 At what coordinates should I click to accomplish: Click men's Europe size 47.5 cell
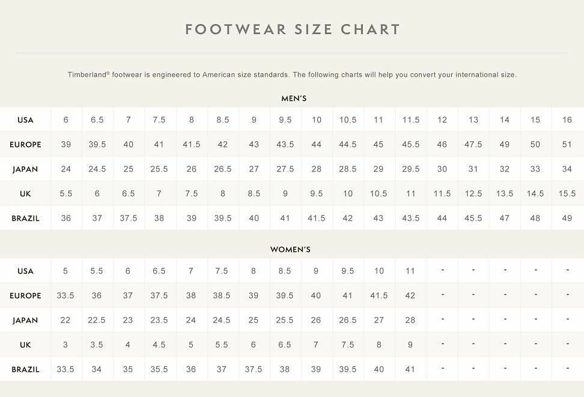tap(473, 145)
